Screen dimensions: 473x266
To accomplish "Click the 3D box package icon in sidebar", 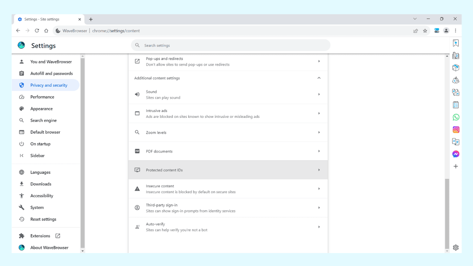I will (456, 68).
